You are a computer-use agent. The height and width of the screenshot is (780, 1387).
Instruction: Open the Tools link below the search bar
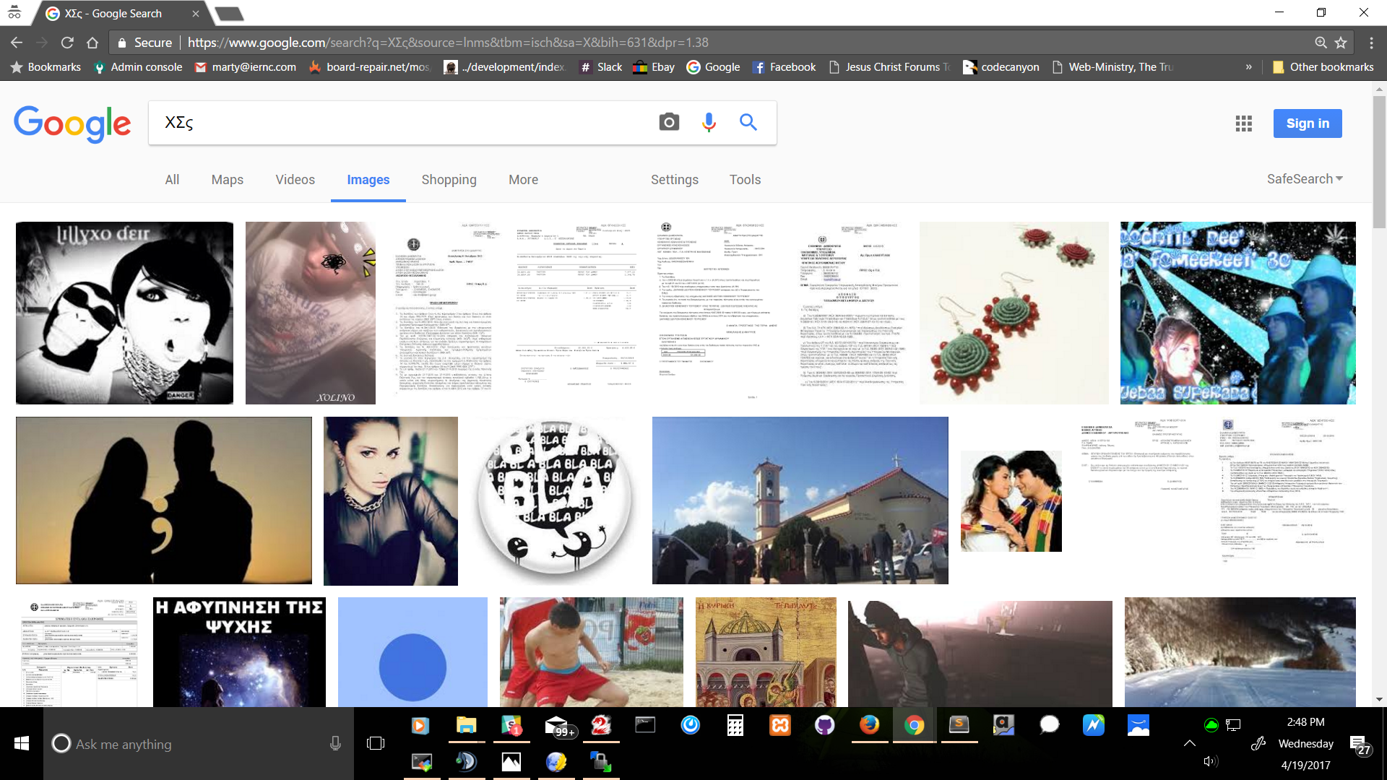[x=745, y=179]
